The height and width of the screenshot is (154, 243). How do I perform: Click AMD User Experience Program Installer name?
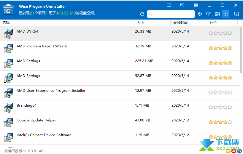[x=51, y=91]
